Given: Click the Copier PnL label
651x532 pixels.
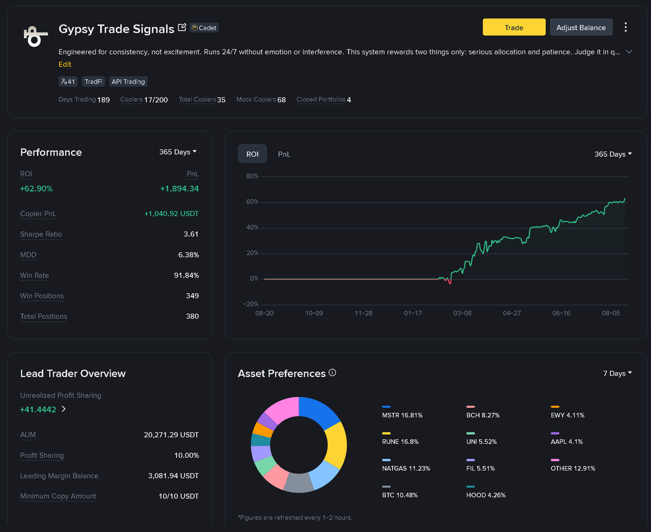Looking at the screenshot, I should click(x=39, y=214).
